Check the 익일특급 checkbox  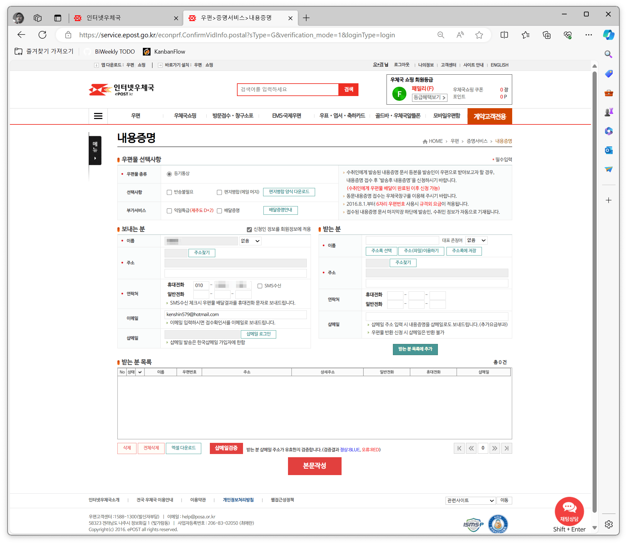click(169, 211)
